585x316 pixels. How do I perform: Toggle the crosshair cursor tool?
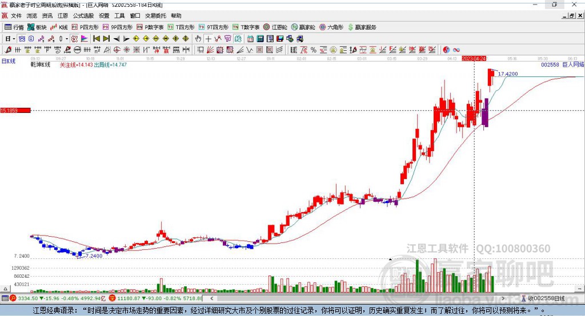coord(208,39)
